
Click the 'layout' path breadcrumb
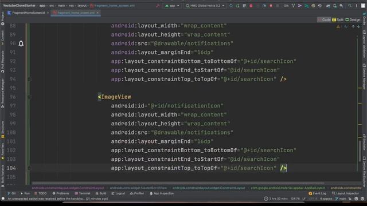point(82,6)
